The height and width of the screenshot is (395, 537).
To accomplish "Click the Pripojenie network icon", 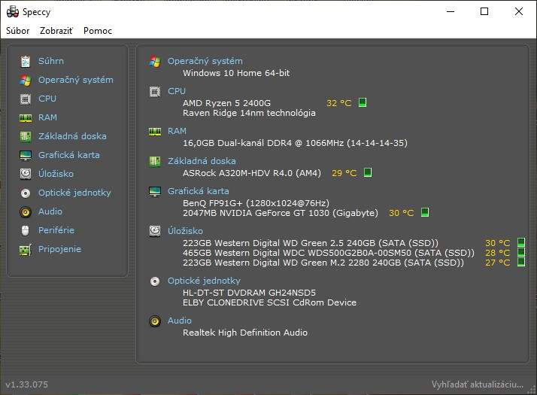I will click(x=26, y=249).
